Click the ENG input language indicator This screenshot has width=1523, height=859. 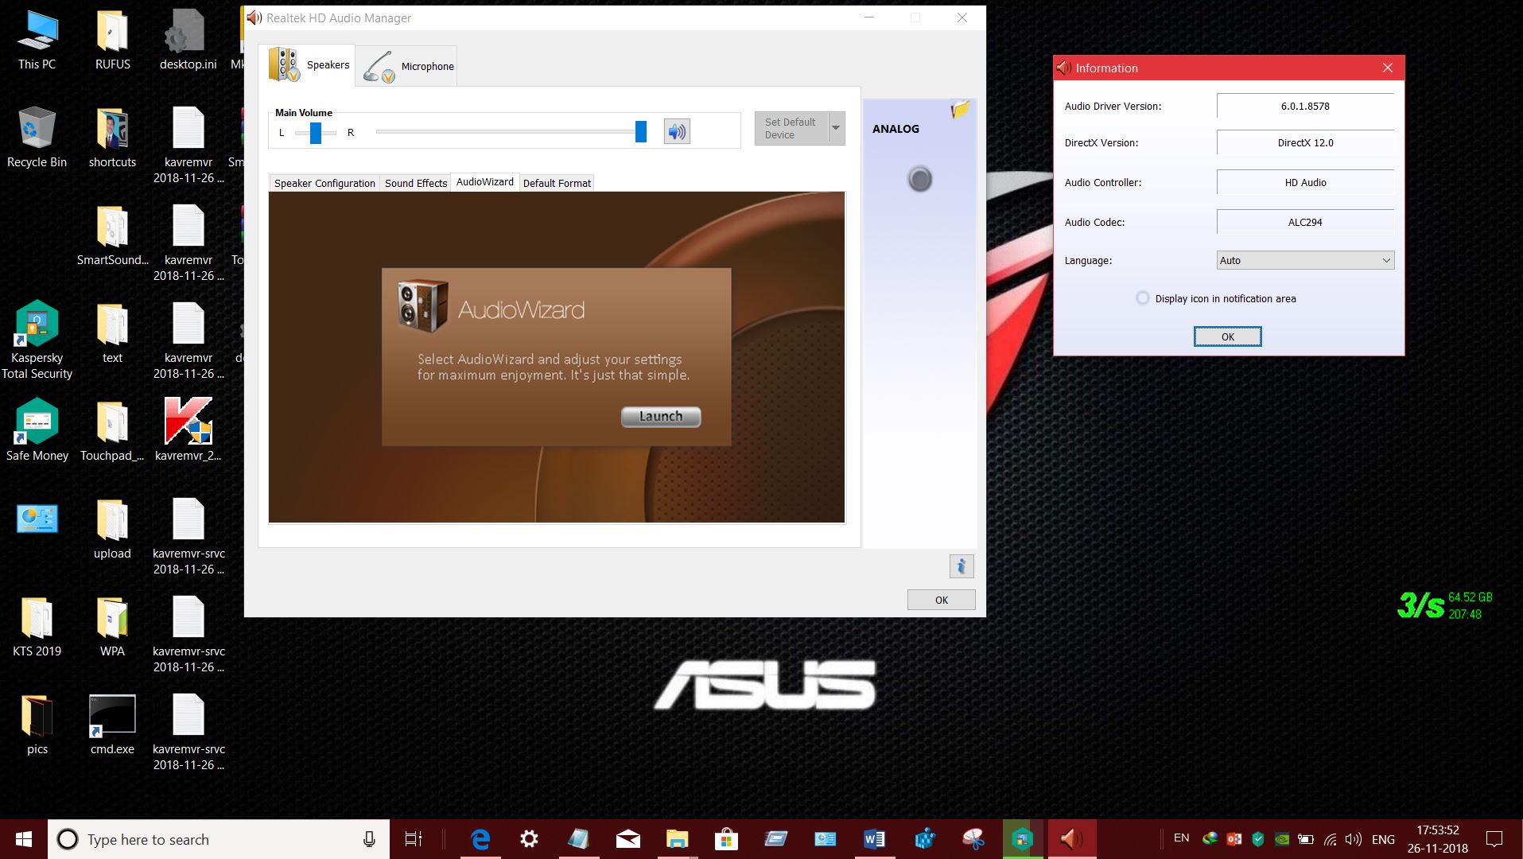pyautogui.click(x=1383, y=839)
